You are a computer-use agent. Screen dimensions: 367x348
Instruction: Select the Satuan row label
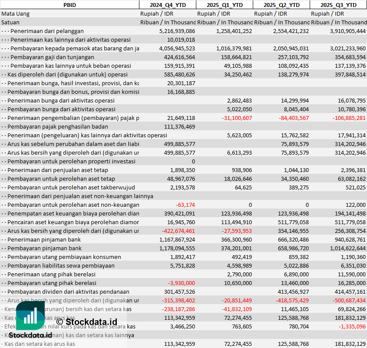point(10,22)
